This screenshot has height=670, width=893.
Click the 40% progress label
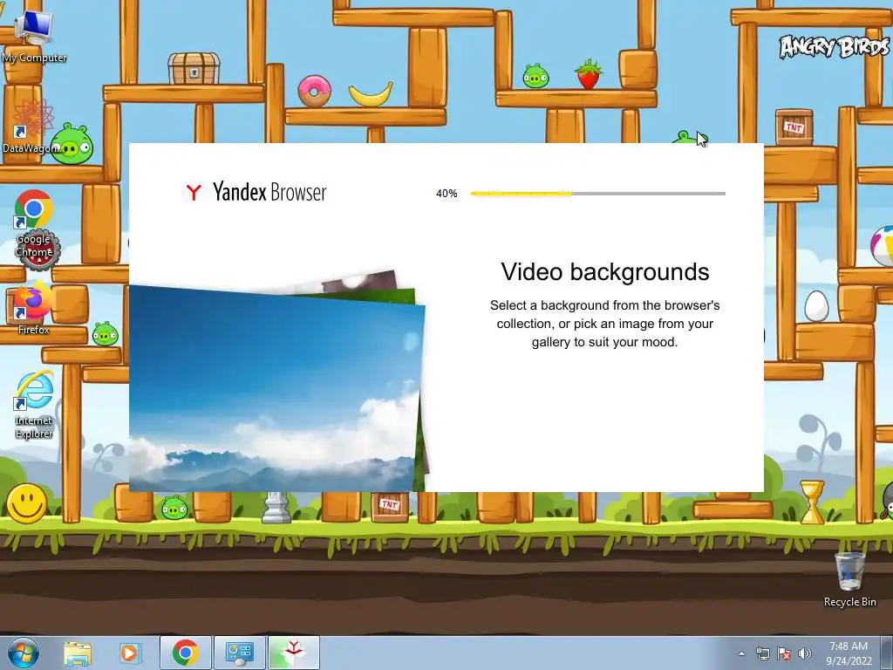[446, 194]
